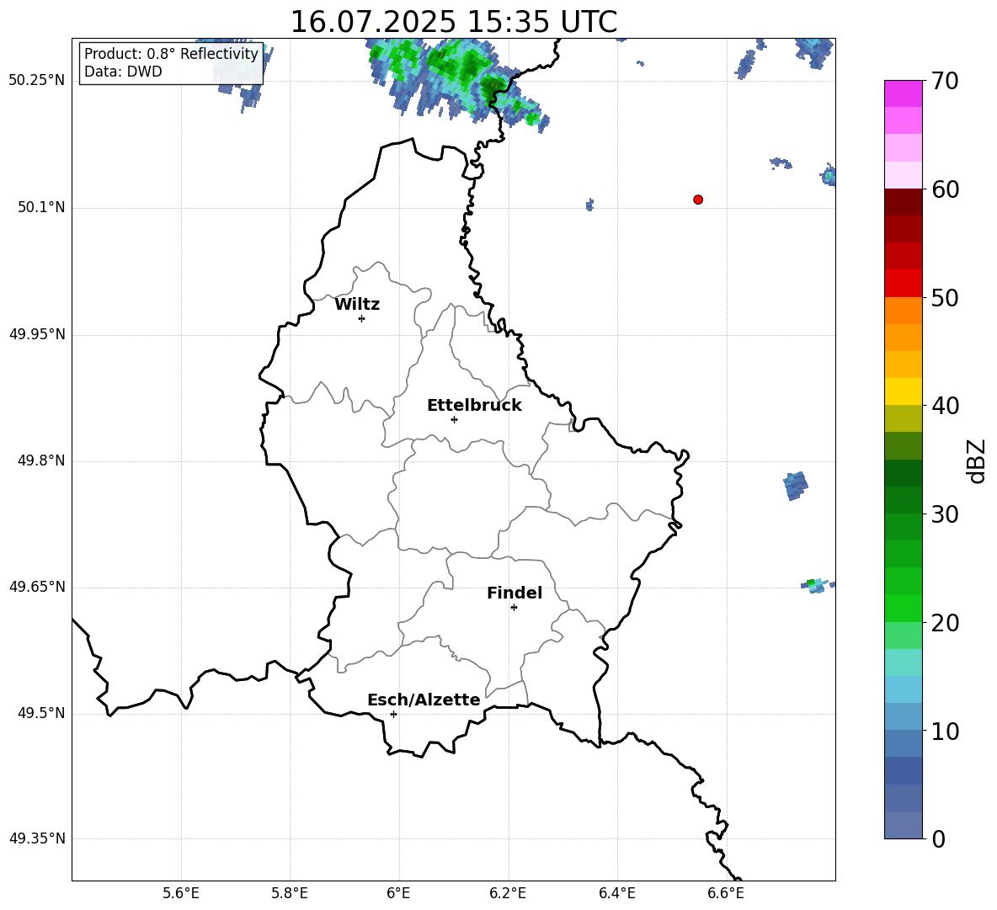997x910 pixels.
Task: Click the 50.25°N latitude label
Action: click(x=37, y=81)
